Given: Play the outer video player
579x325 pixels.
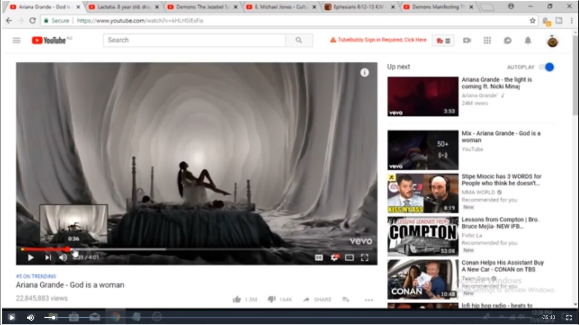Looking at the screenshot, I should click(12, 317).
